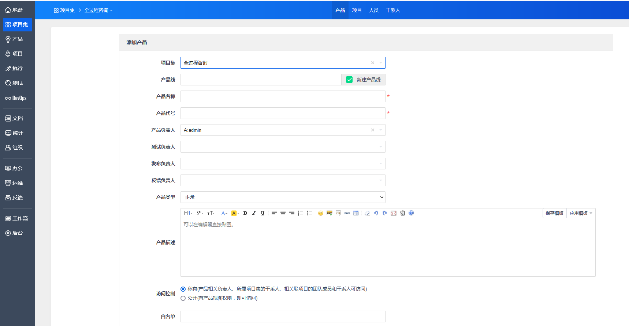
Task: Open the 产品类型 dropdown
Action: (283, 197)
